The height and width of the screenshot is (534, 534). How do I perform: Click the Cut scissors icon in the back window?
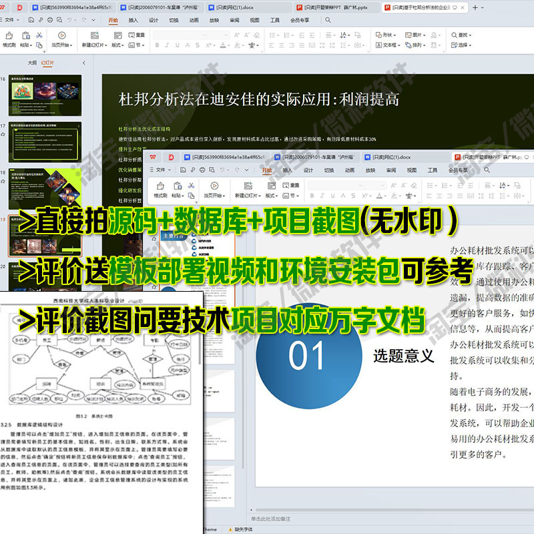(x=39, y=35)
